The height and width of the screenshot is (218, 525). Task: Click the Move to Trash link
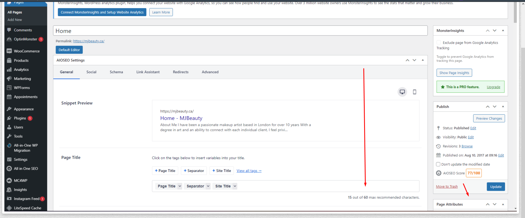[447, 187]
